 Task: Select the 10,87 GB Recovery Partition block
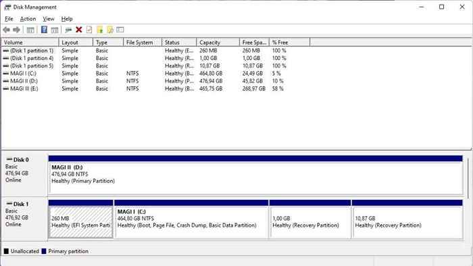click(x=407, y=219)
